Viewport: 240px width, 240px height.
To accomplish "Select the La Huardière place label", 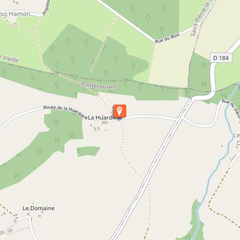I will pos(105,118).
